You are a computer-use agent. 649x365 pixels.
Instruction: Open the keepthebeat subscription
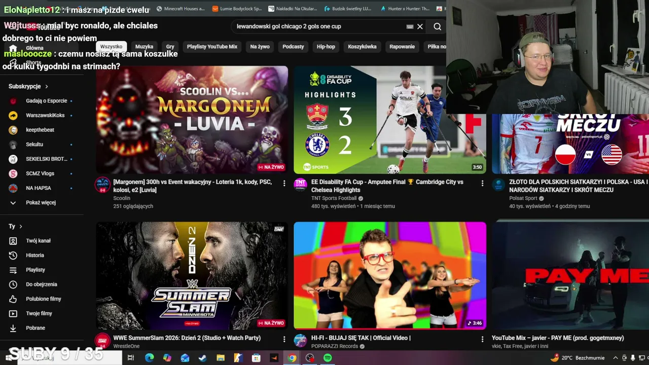[40, 130]
